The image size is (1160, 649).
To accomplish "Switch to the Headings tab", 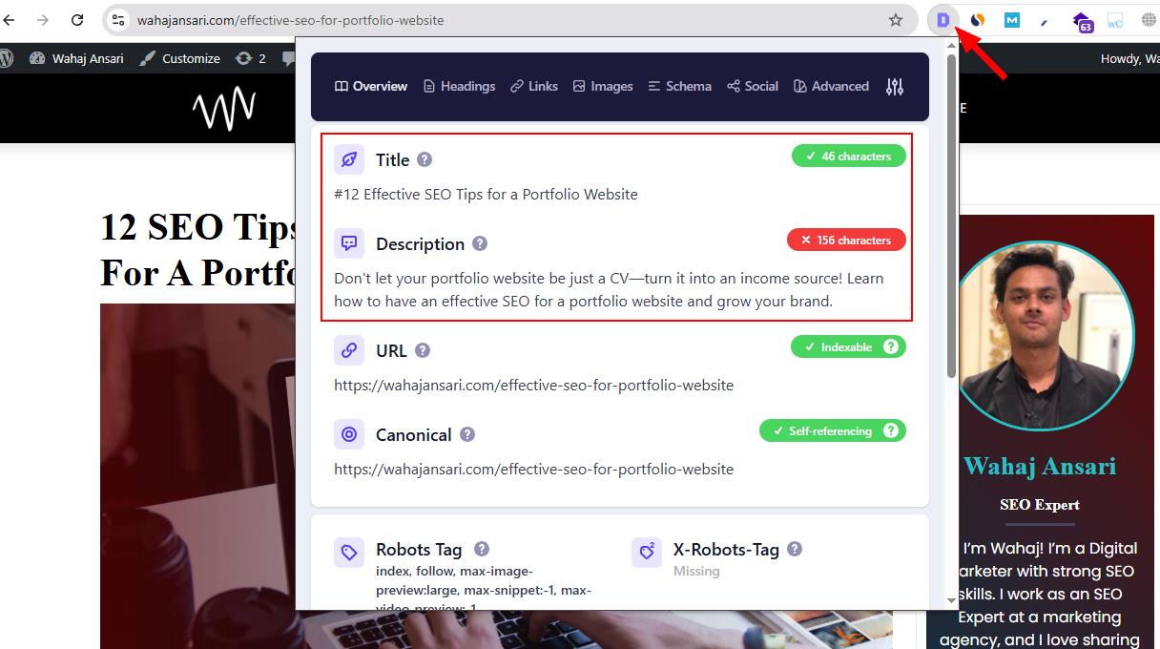I will click(x=460, y=86).
